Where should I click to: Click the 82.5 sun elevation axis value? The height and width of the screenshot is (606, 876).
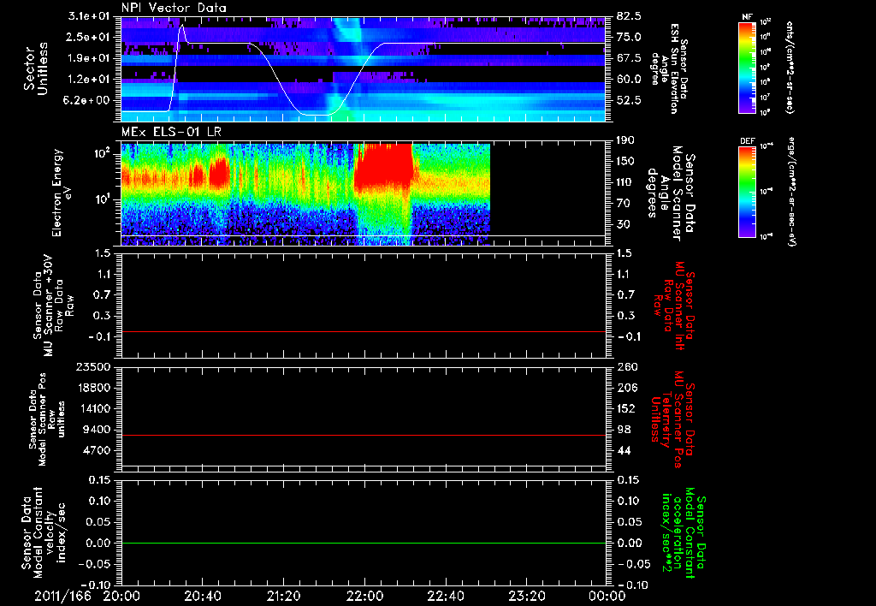pos(629,16)
